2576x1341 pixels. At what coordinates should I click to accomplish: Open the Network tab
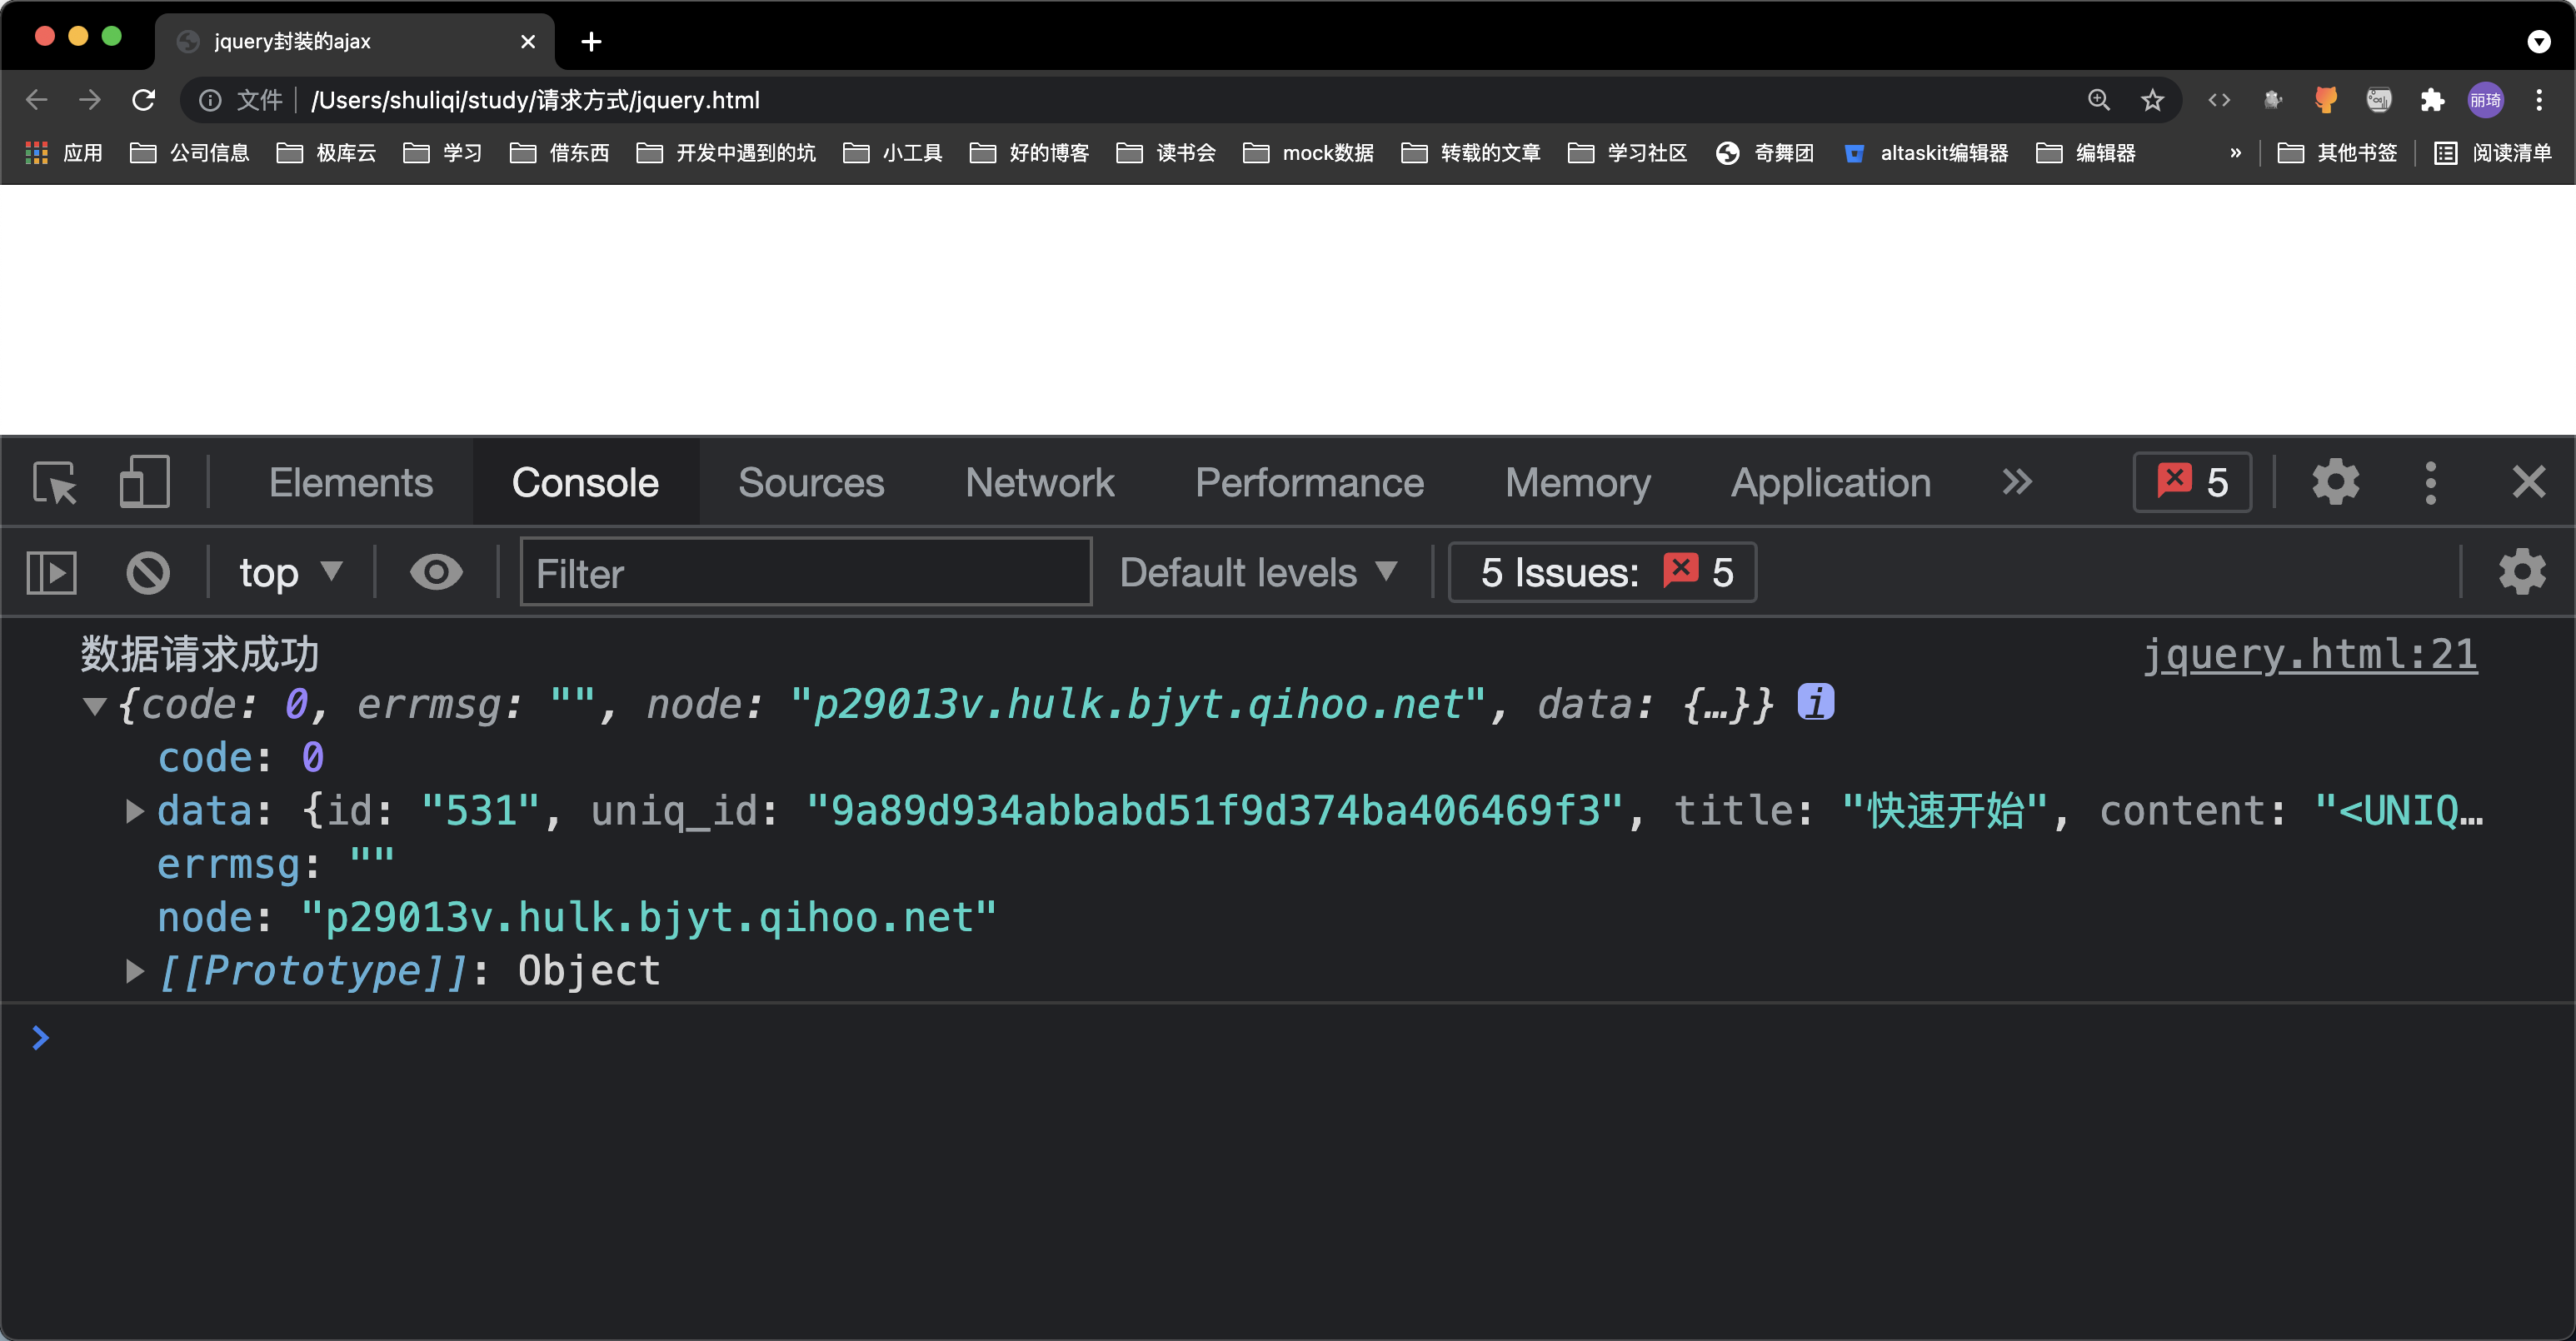(1040, 483)
